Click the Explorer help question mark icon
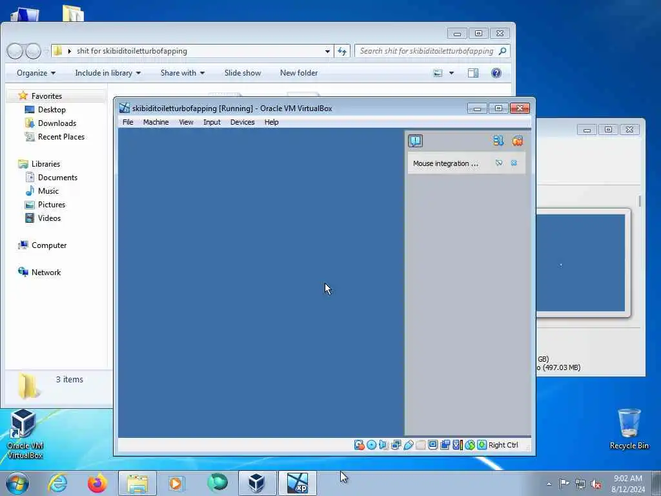This screenshot has height=496, width=661. pyautogui.click(x=496, y=73)
